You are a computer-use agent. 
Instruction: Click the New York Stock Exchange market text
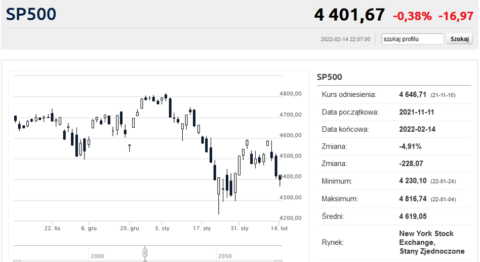pyautogui.click(x=431, y=242)
